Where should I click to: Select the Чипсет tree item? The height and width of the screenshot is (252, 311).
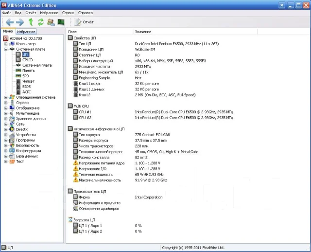28,81
